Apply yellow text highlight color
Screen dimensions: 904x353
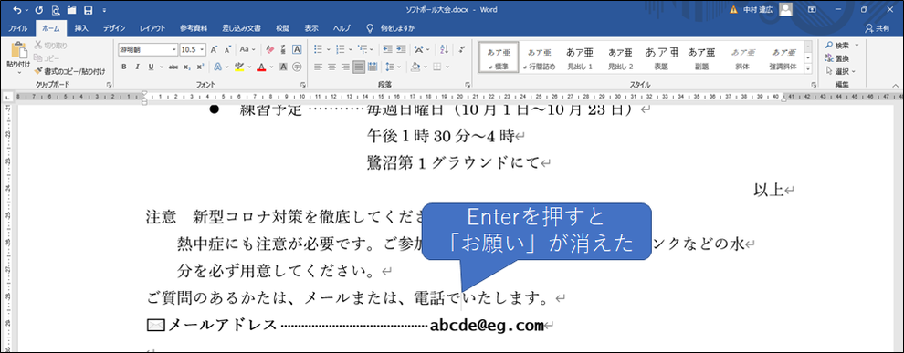[x=240, y=67]
